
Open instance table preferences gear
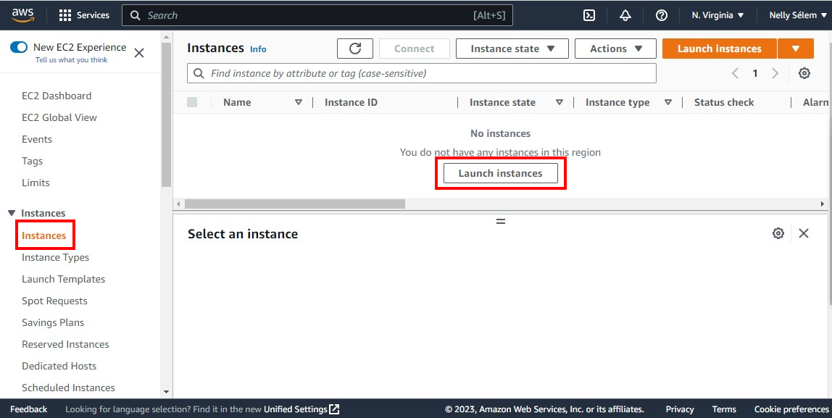804,72
